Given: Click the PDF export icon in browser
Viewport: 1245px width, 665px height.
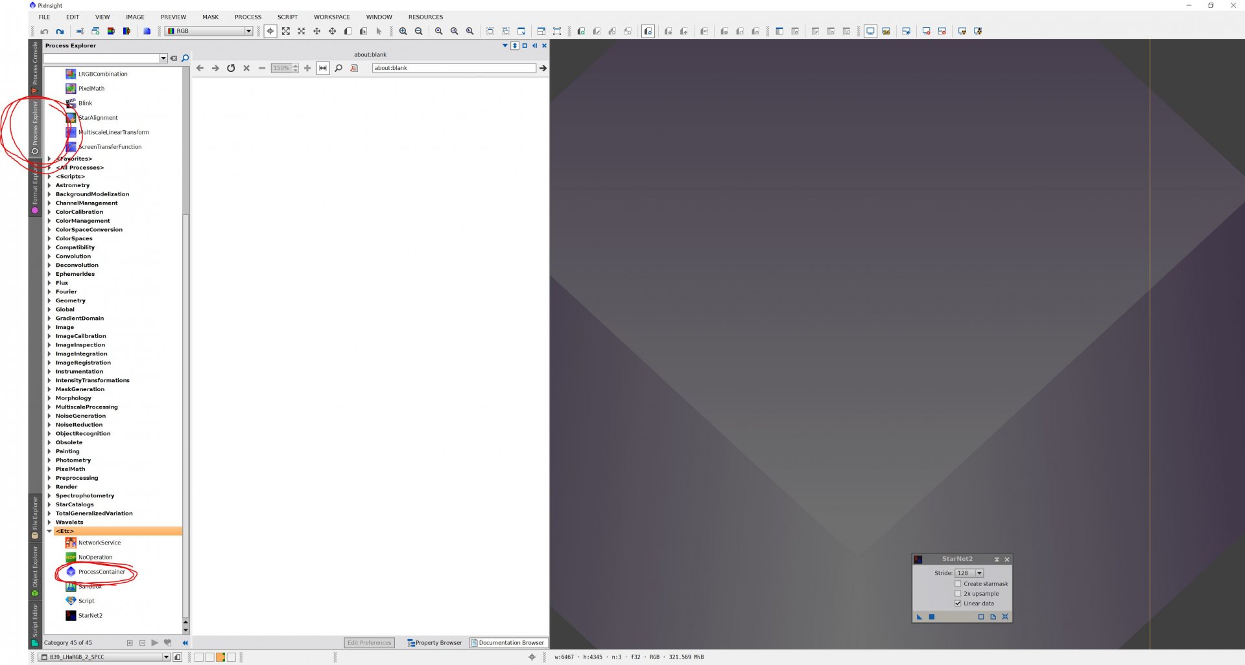Looking at the screenshot, I should click(x=354, y=68).
